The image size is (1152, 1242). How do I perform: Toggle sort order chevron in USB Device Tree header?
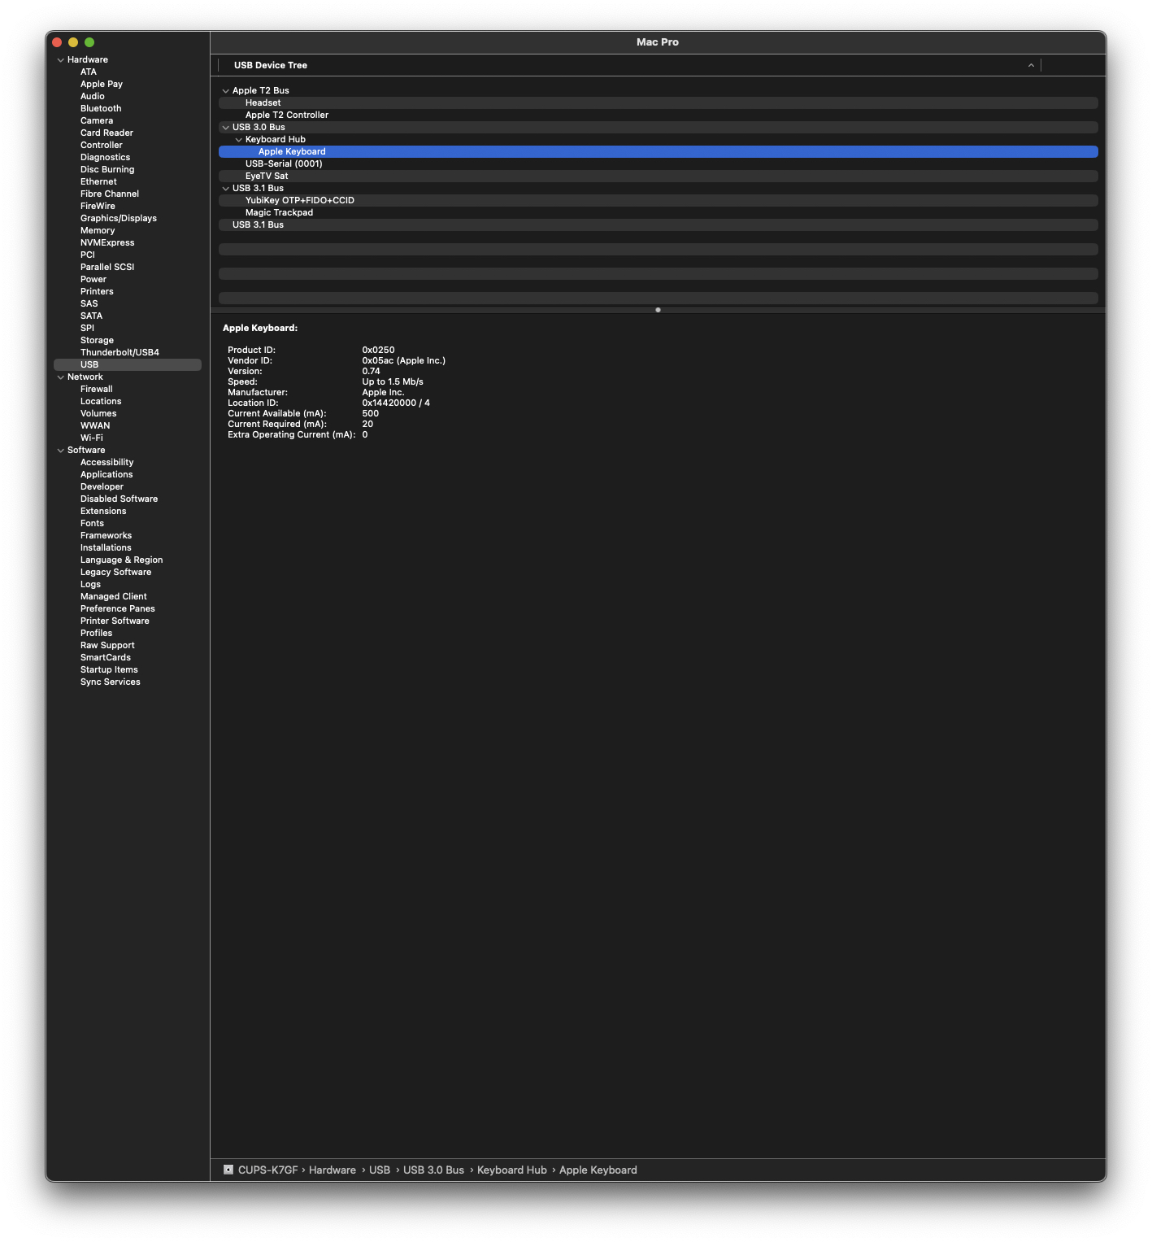(x=1031, y=66)
